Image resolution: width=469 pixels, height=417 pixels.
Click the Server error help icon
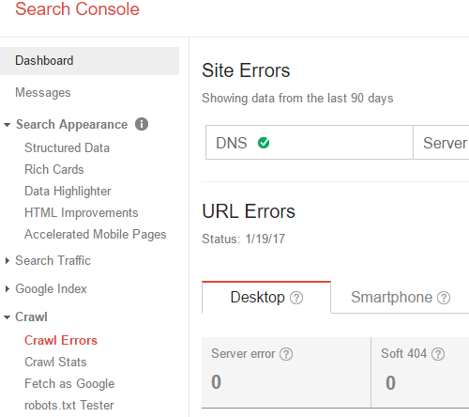point(286,354)
